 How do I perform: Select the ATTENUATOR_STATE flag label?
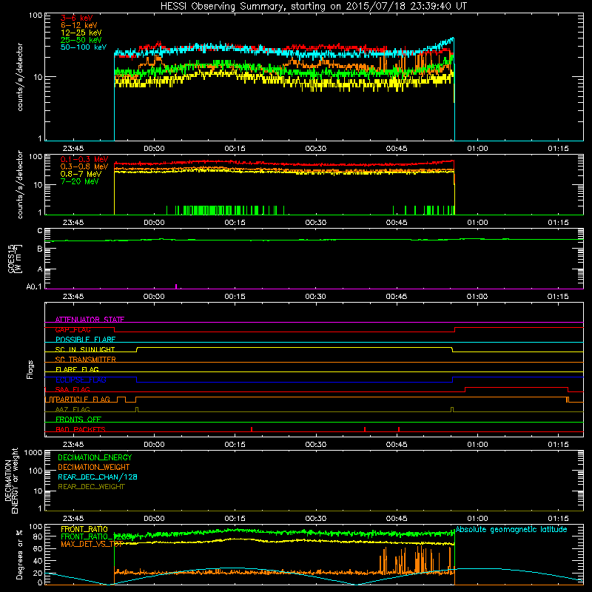(x=90, y=320)
